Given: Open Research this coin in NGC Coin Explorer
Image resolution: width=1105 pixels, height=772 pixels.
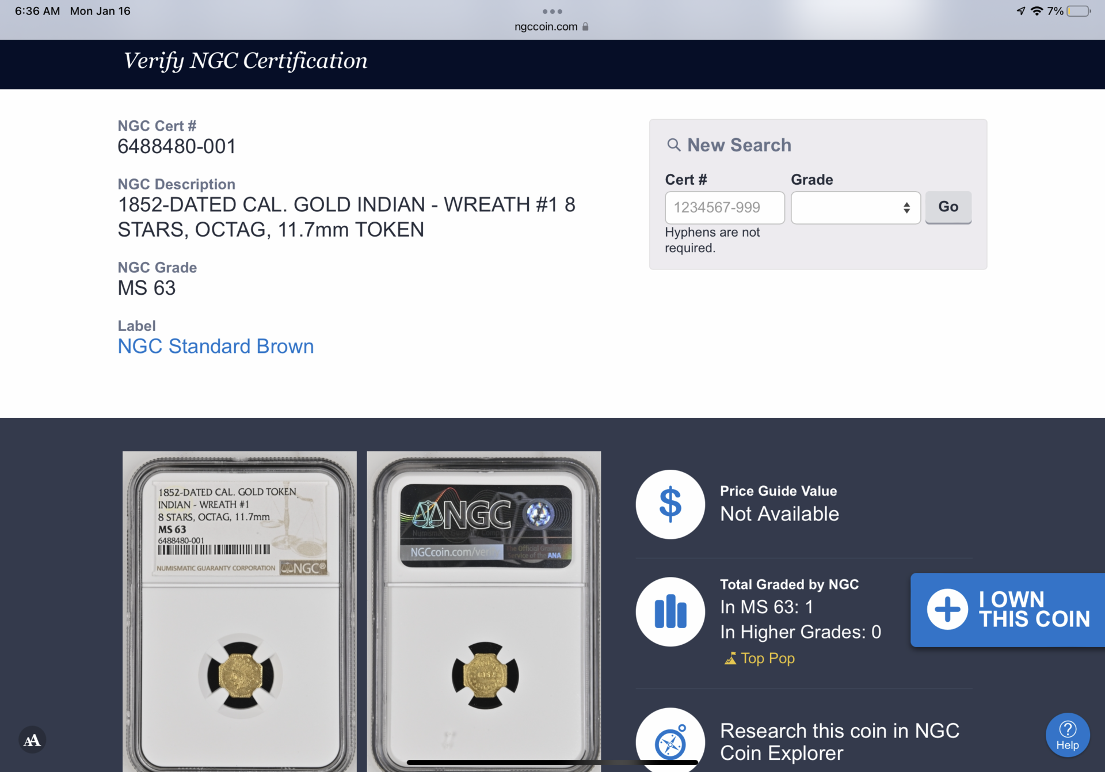Looking at the screenshot, I should [x=840, y=741].
